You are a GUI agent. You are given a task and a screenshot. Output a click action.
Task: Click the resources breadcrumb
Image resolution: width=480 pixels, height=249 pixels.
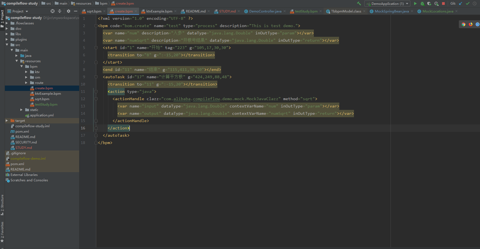point(81,4)
